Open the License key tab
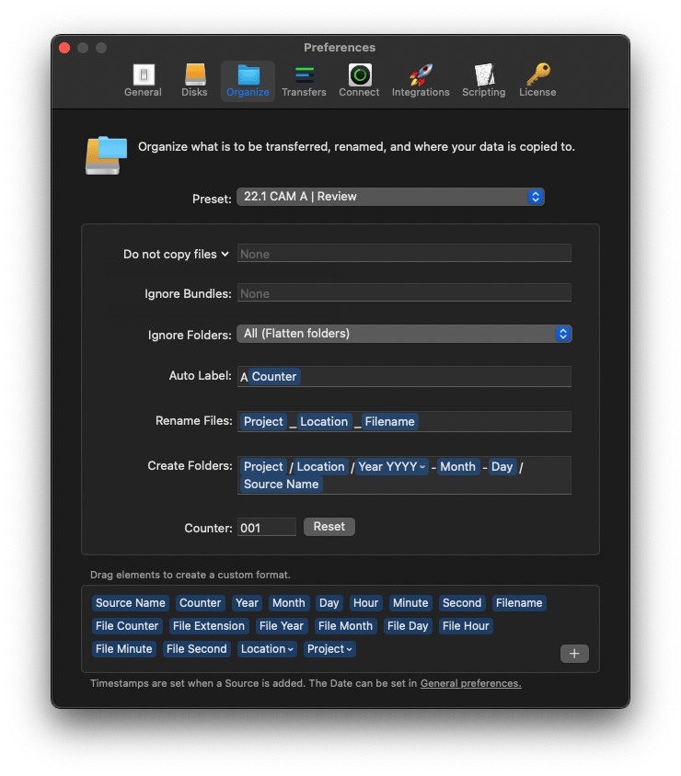 [x=537, y=80]
